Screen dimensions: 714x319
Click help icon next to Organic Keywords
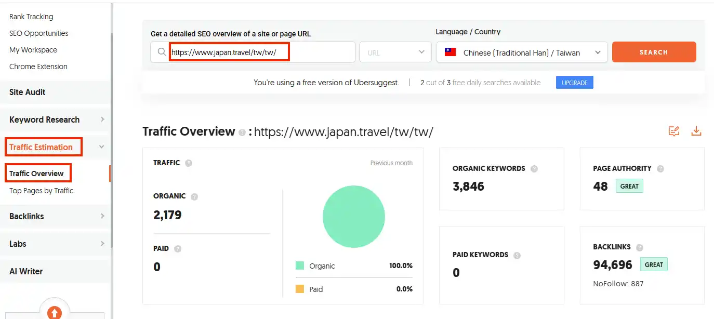pos(534,169)
